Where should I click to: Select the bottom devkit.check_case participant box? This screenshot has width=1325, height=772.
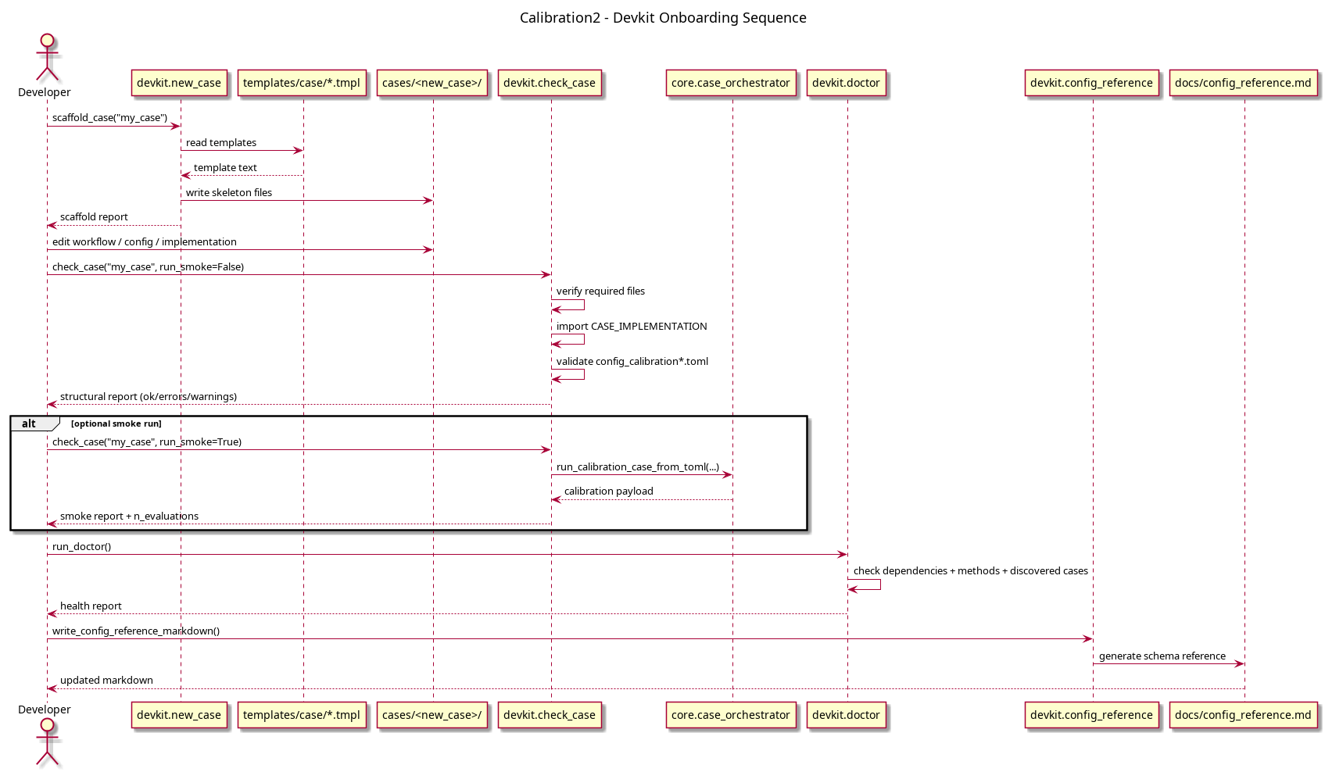[550, 715]
